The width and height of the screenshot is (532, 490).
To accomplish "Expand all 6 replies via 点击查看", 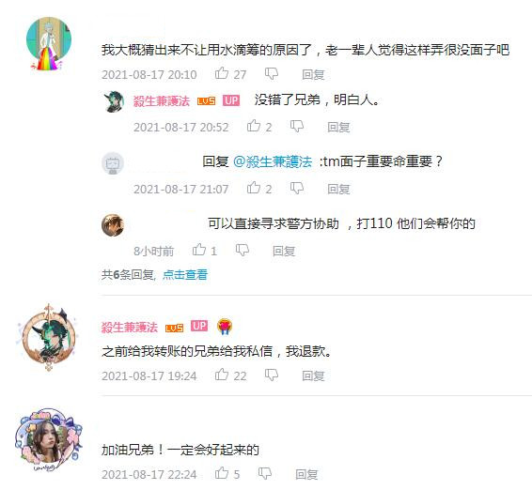I will (x=185, y=274).
